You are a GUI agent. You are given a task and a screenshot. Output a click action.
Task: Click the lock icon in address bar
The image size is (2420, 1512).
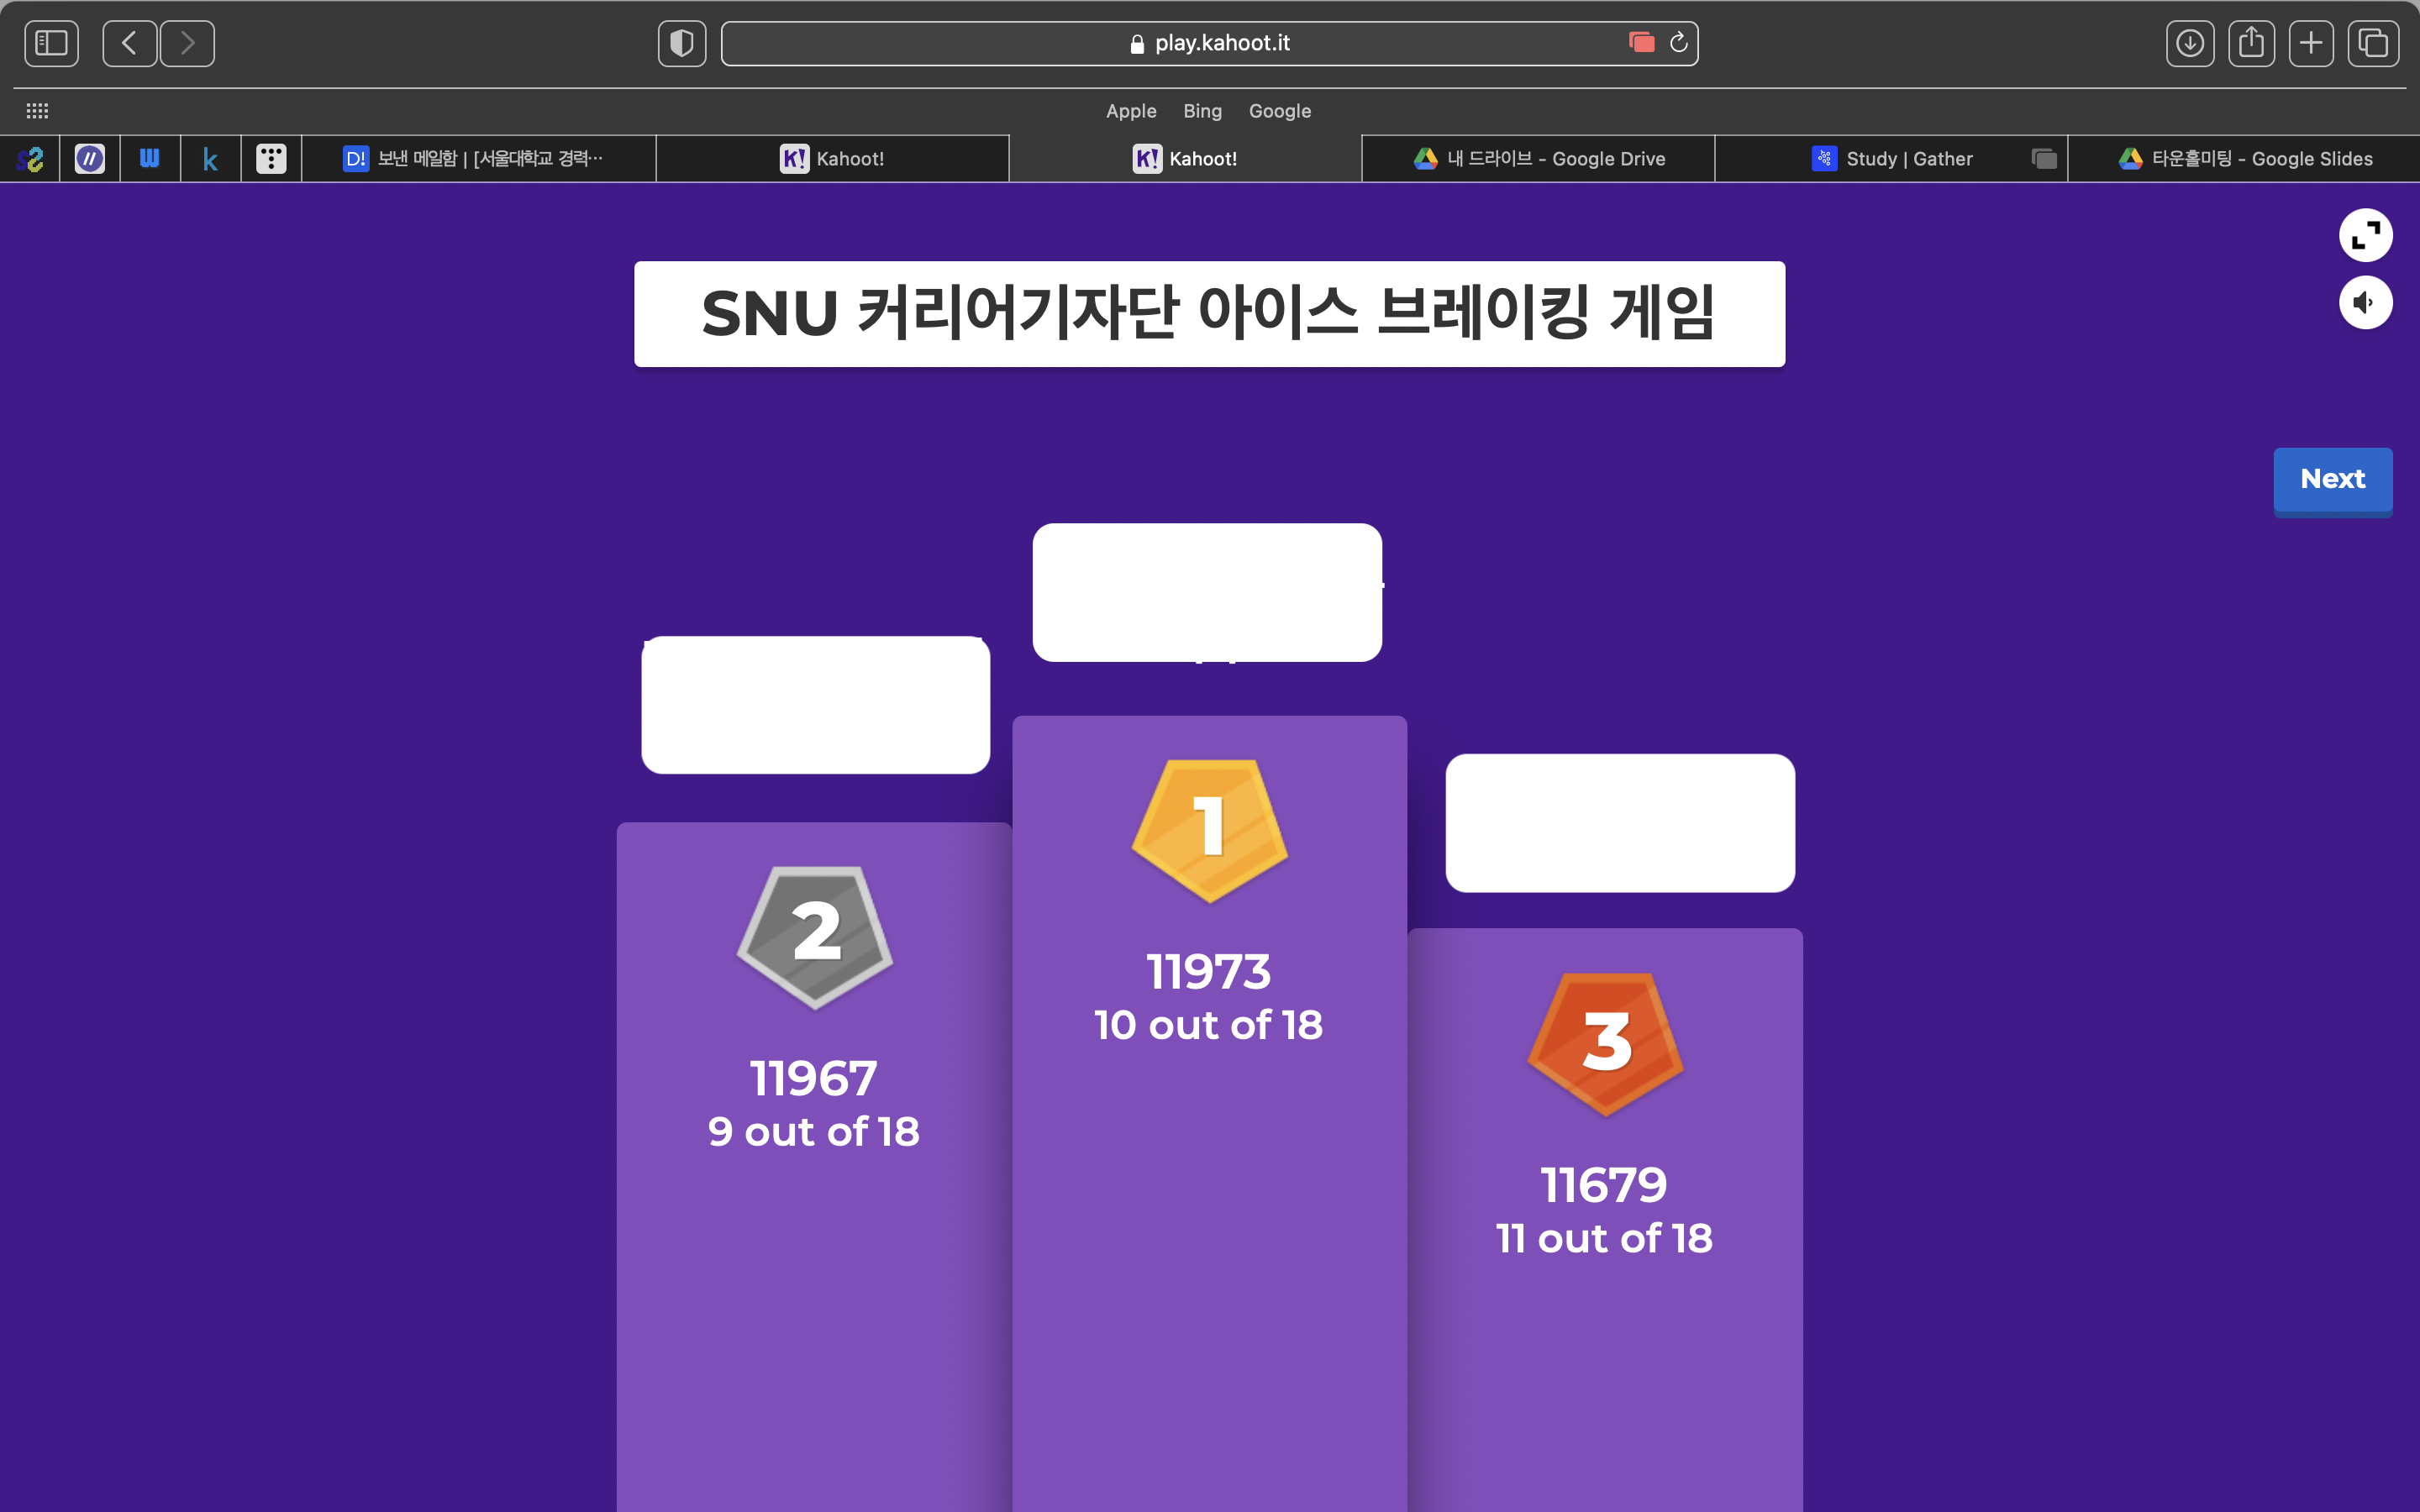[x=1136, y=44]
